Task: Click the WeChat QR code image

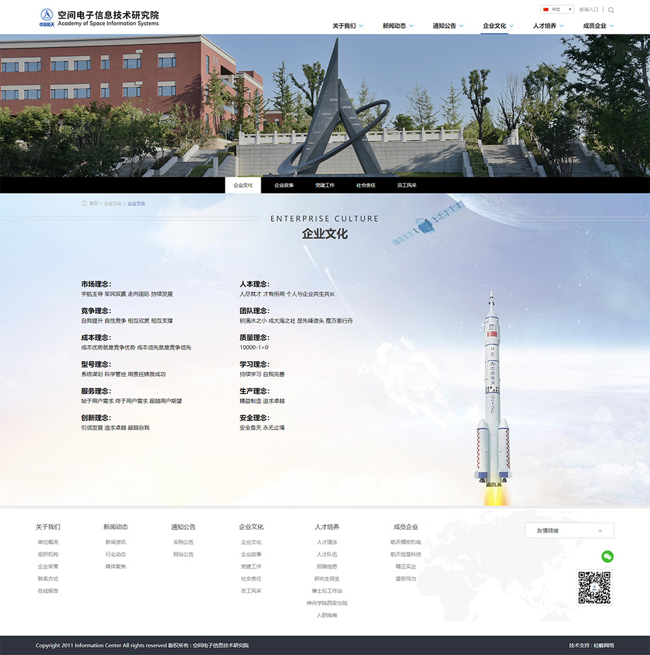Action: [594, 587]
